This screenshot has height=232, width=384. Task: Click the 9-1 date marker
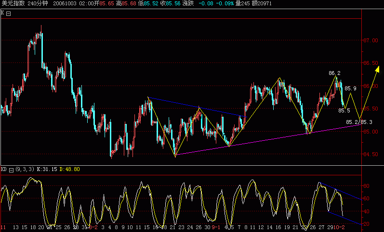(x=216, y=227)
